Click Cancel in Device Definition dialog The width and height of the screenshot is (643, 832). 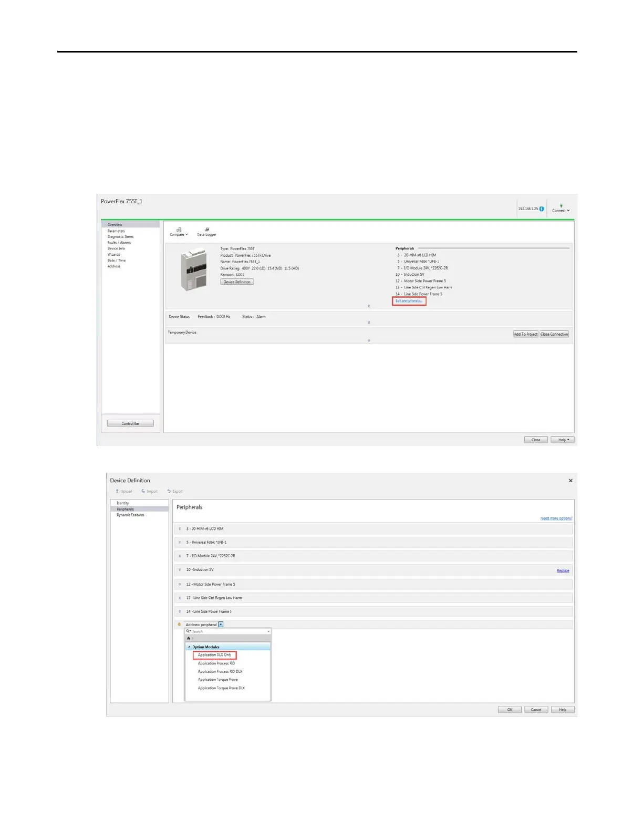coord(536,710)
